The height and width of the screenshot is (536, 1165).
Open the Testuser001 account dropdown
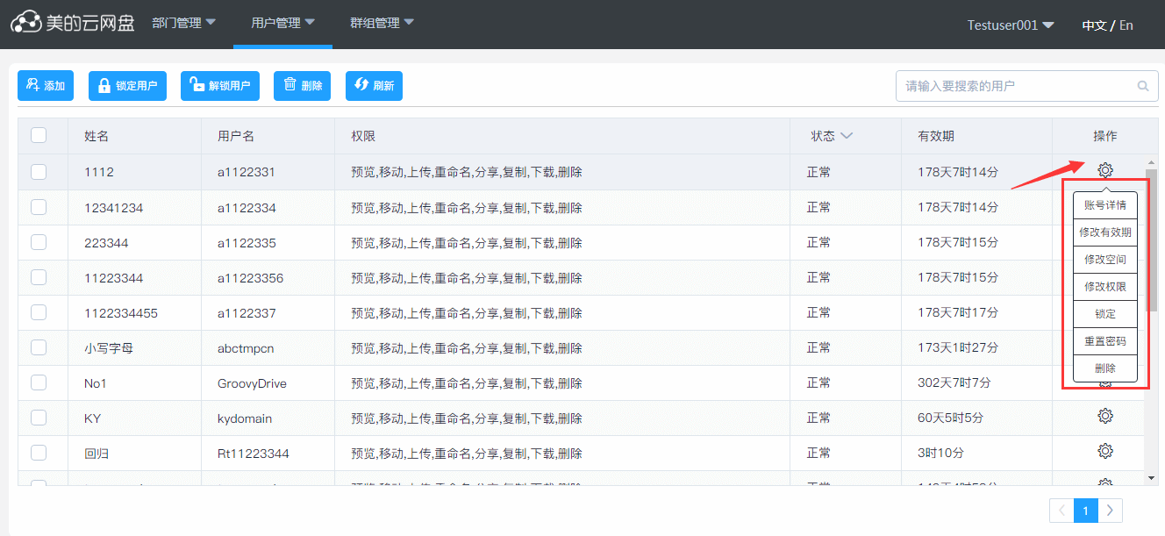point(1011,25)
